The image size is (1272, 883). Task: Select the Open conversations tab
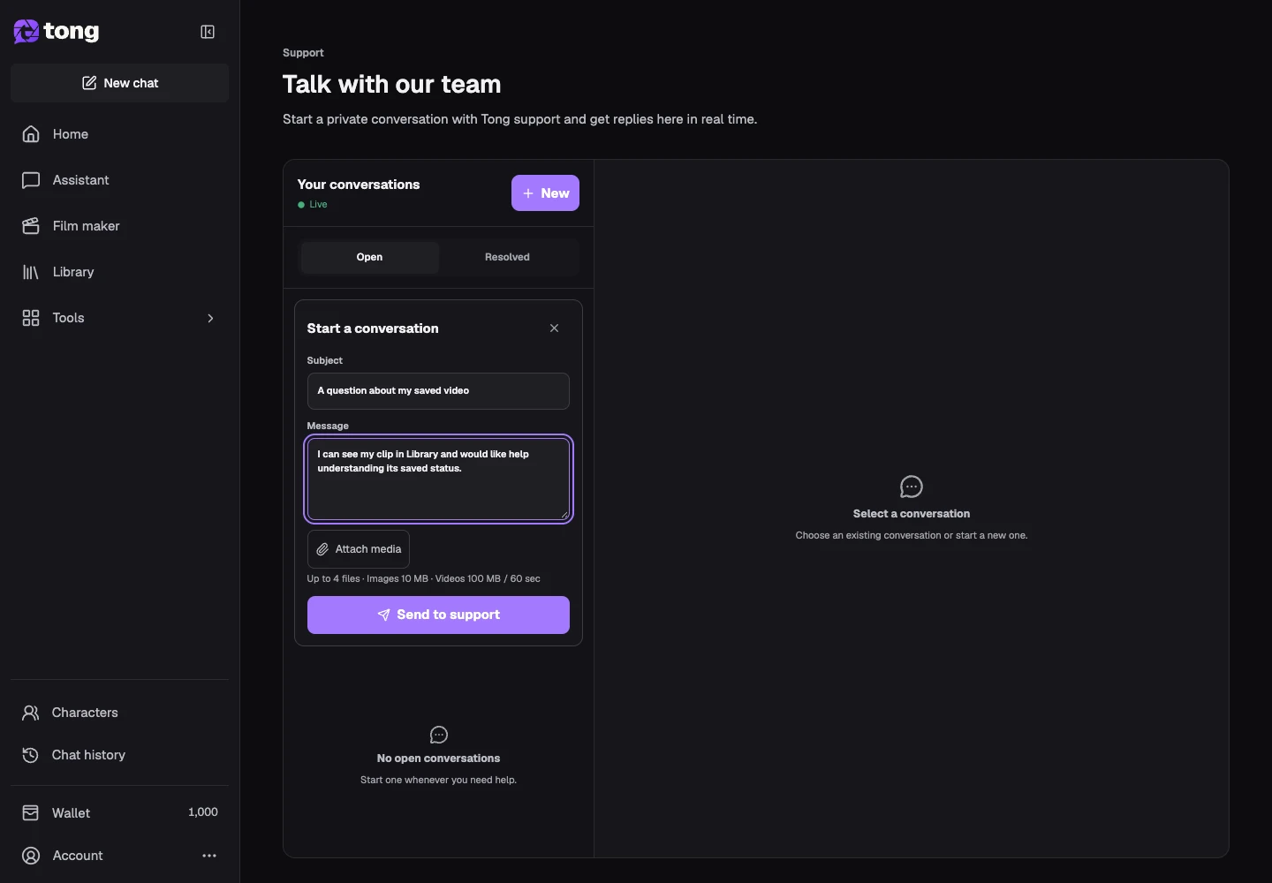coord(369,257)
